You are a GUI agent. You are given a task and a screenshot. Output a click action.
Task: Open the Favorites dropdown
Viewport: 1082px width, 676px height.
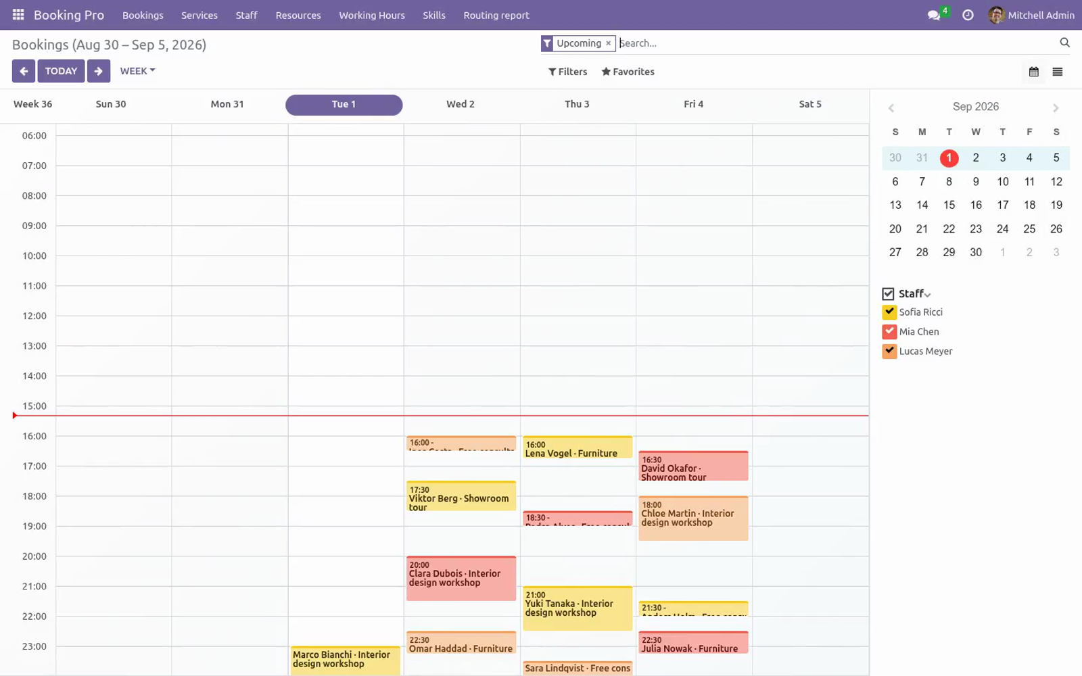click(628, 72)
